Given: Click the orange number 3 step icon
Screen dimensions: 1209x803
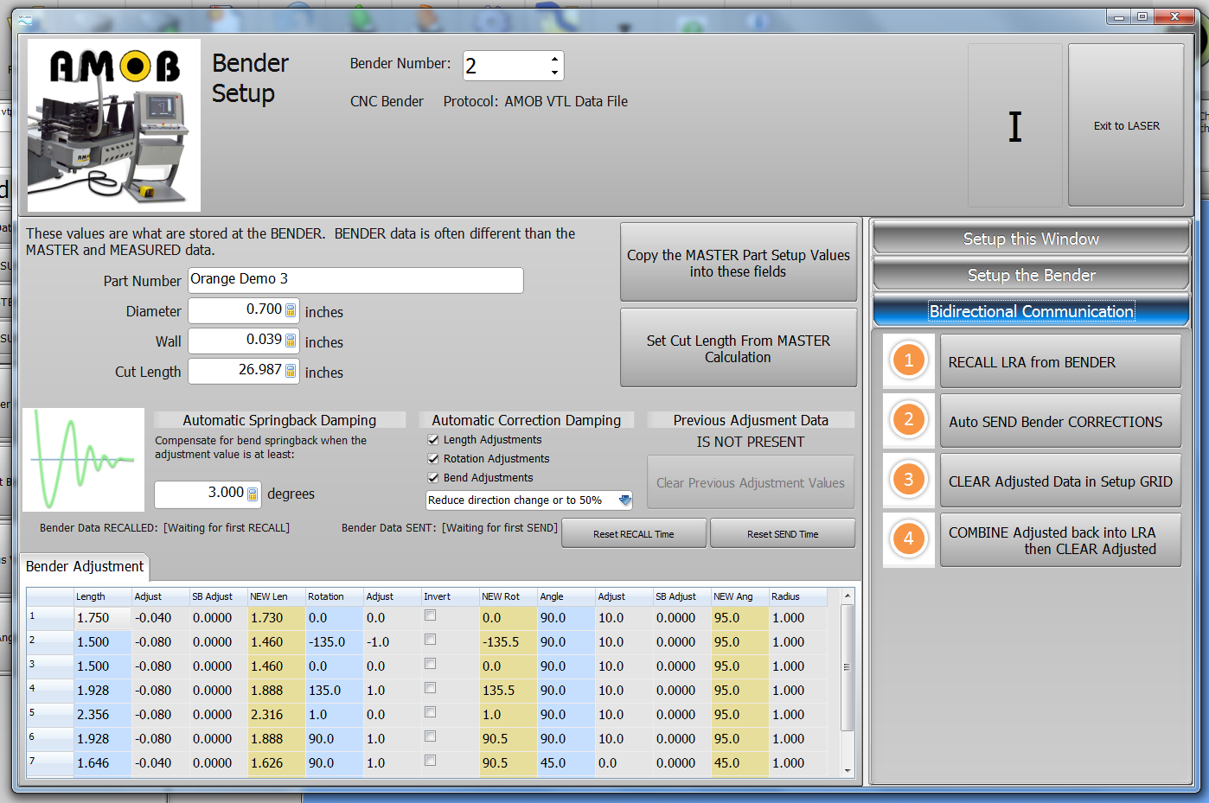Looking at the screenshot, I should point(908,480).
